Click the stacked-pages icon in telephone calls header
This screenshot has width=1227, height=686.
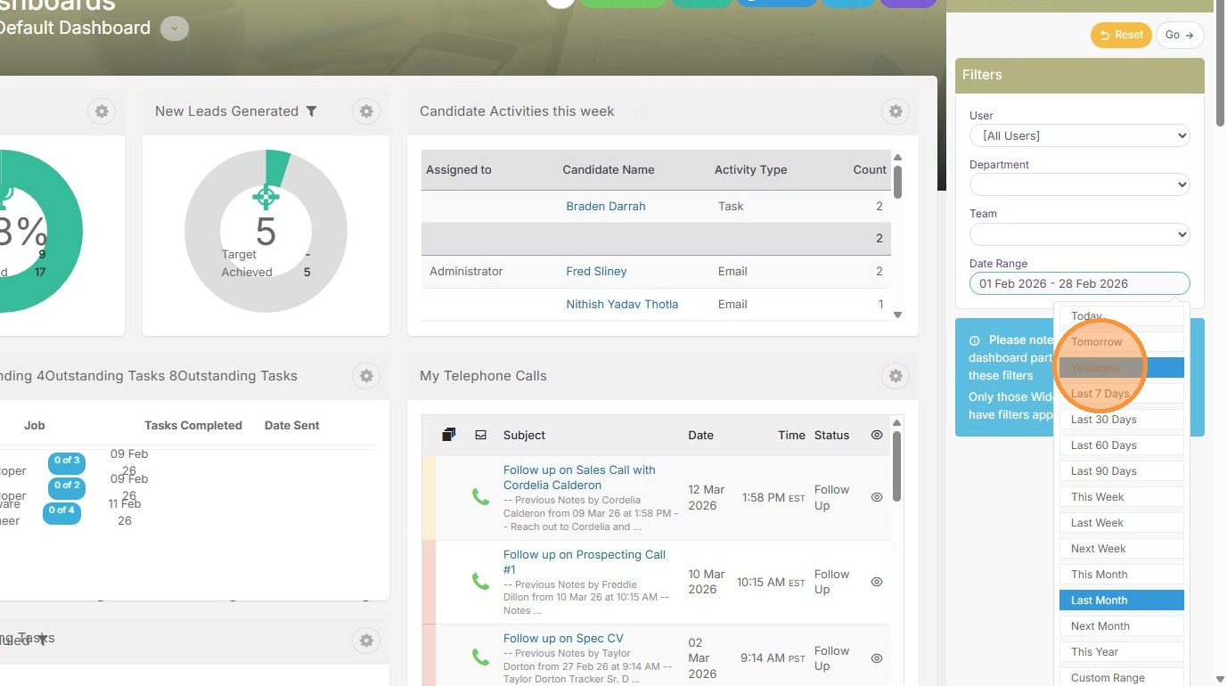click(449, 435)
